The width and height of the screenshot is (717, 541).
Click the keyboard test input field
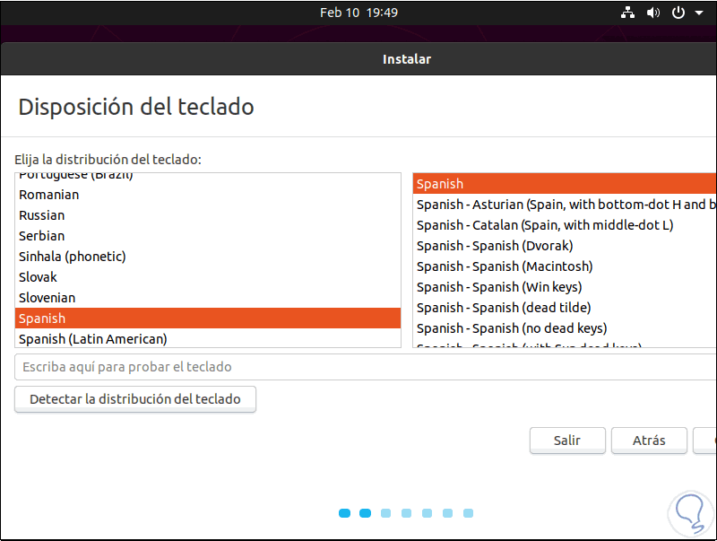point(358,367)
